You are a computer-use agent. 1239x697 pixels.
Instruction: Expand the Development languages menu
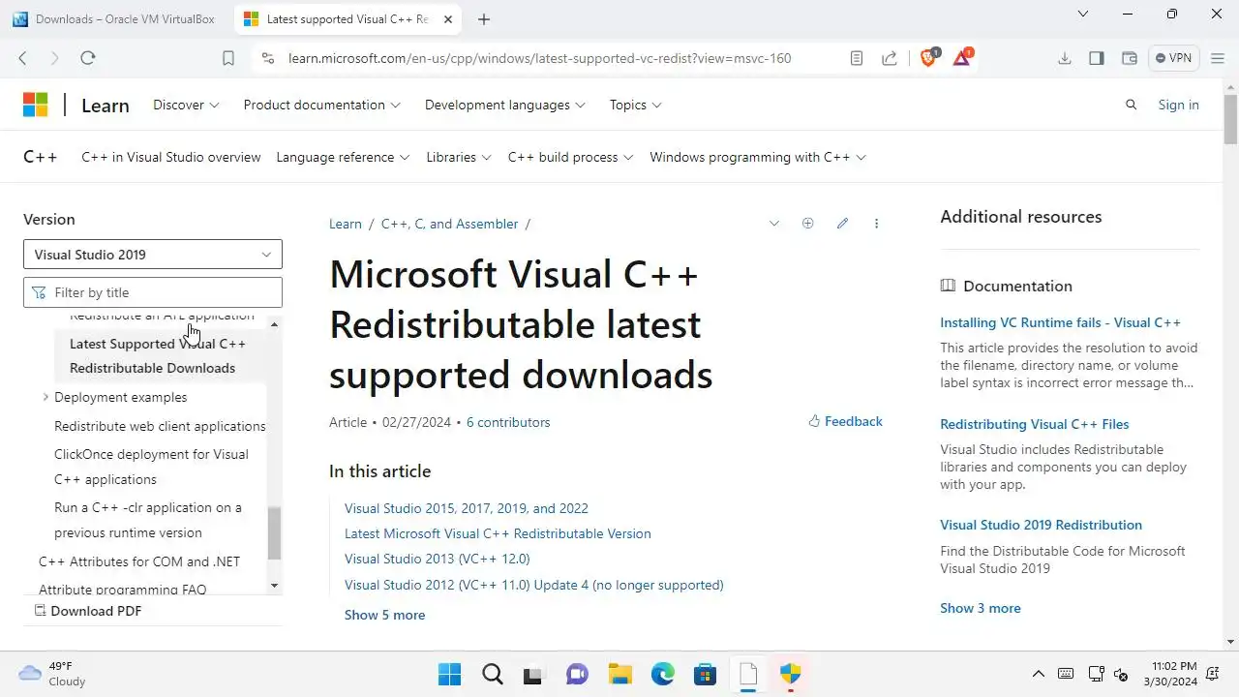pyautogui.click(x=504, y=105)
